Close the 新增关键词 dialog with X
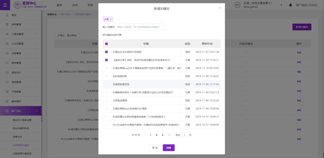 pyautogui.click(x=220, y=8)
